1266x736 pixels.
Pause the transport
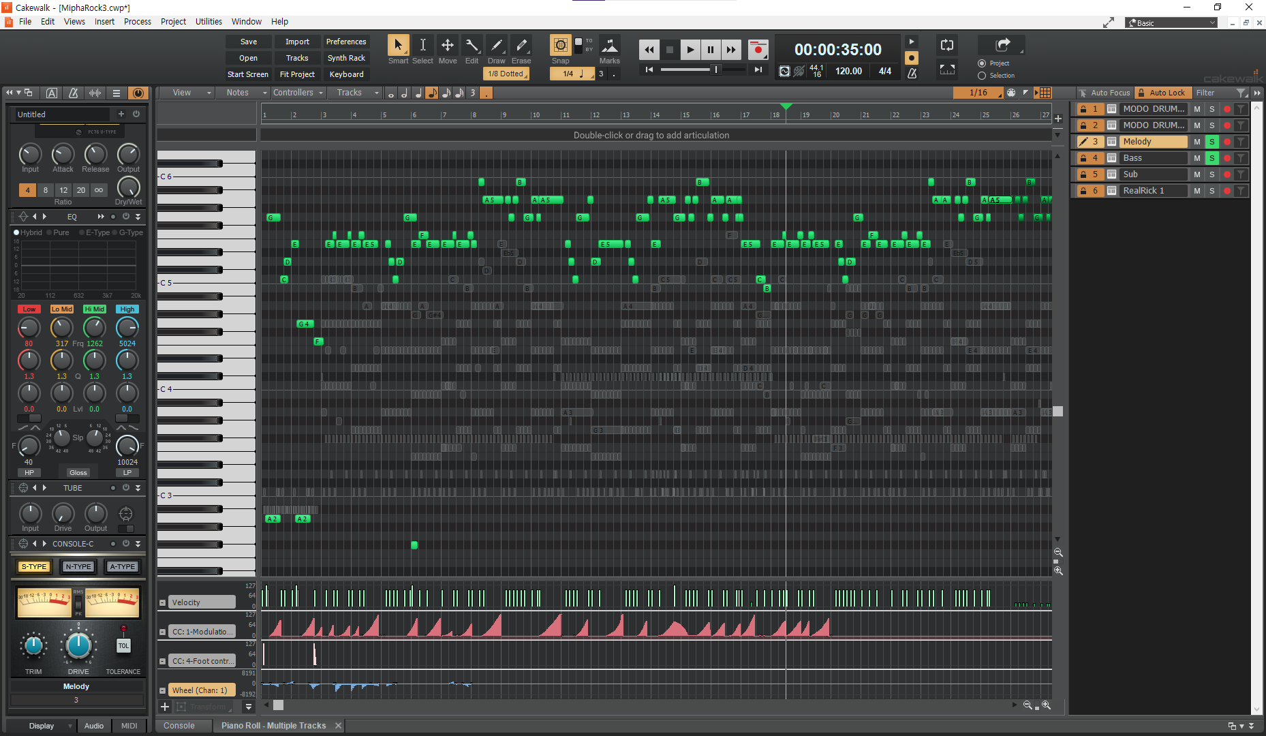(711, 50)
